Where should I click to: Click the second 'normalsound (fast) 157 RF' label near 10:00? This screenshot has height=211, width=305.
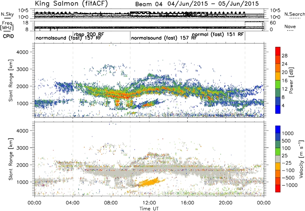[x=164, y=38]
